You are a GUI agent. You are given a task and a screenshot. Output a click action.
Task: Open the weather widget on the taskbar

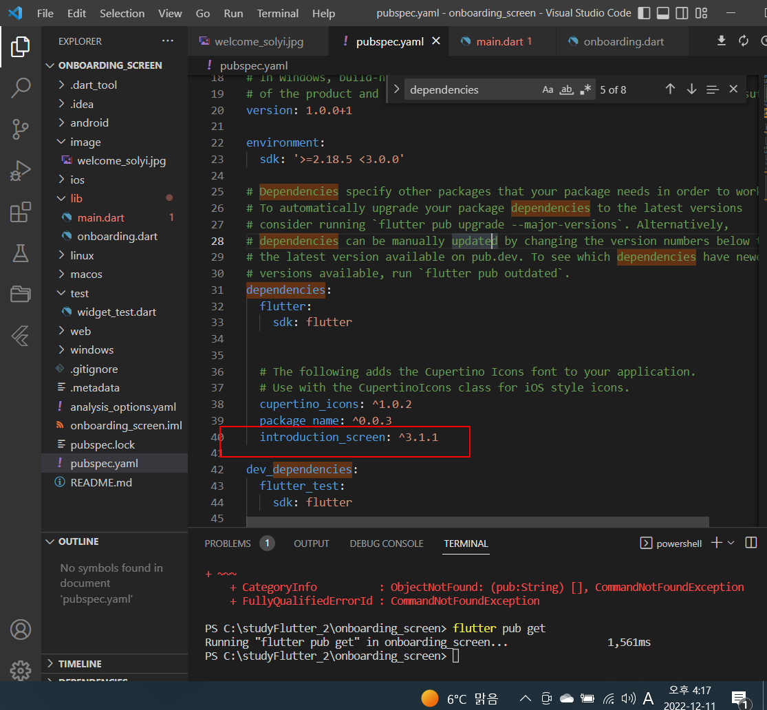460,698
